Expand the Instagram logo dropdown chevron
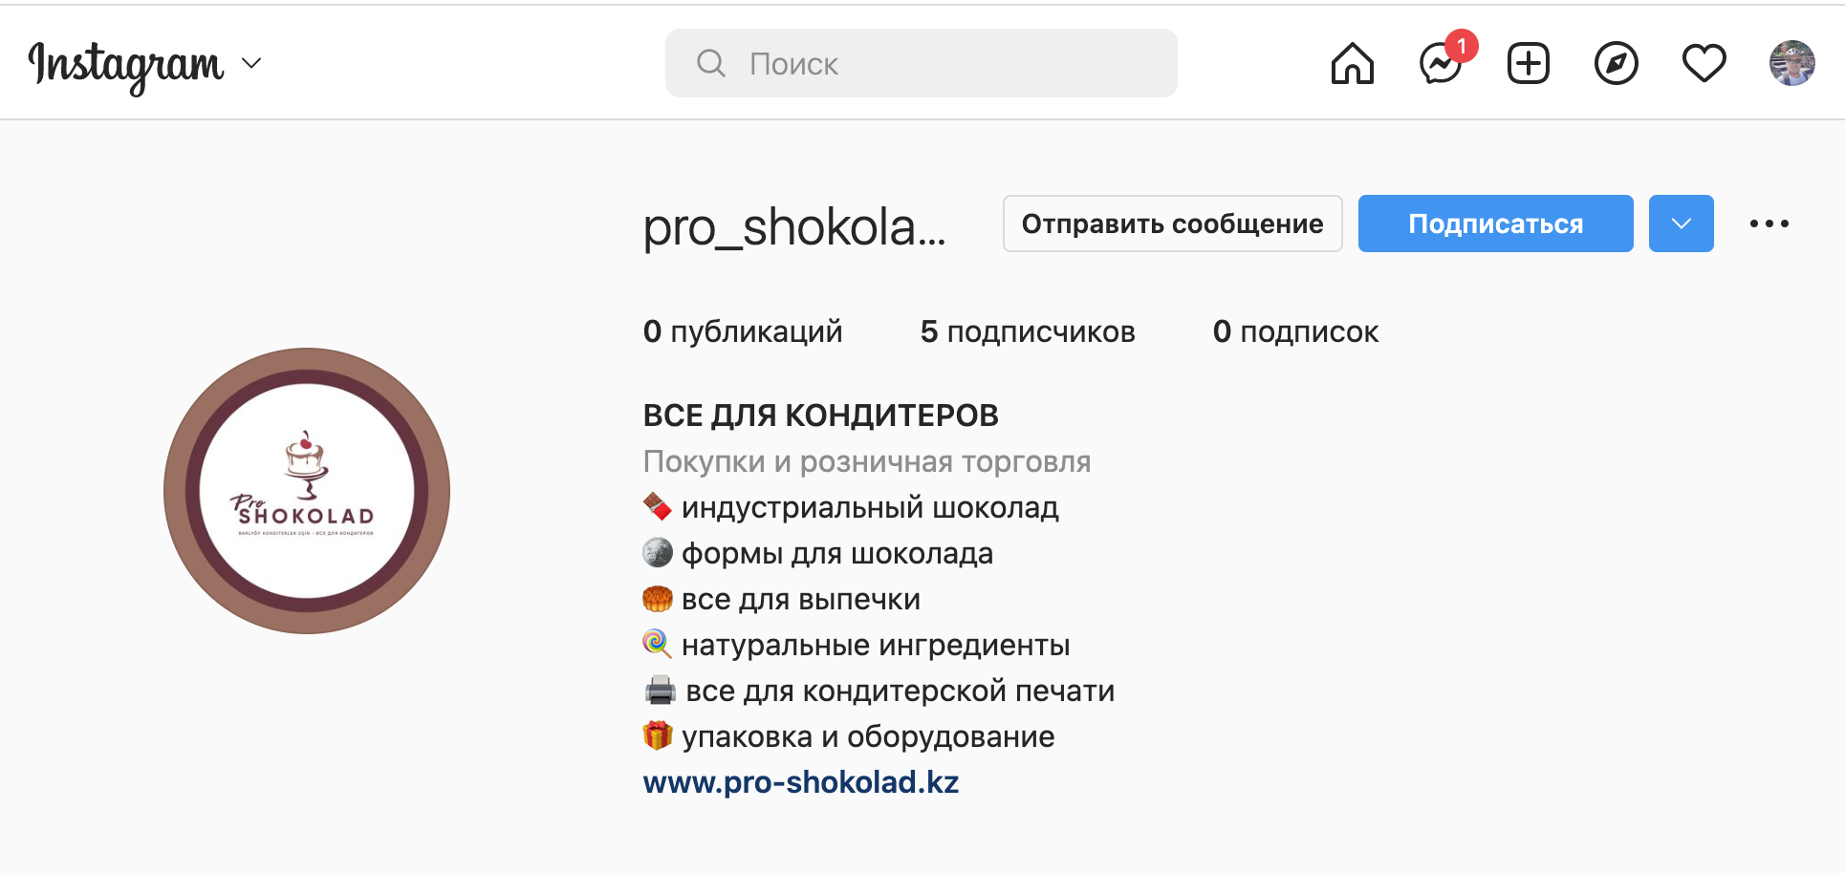 click(x=251, y=63)
